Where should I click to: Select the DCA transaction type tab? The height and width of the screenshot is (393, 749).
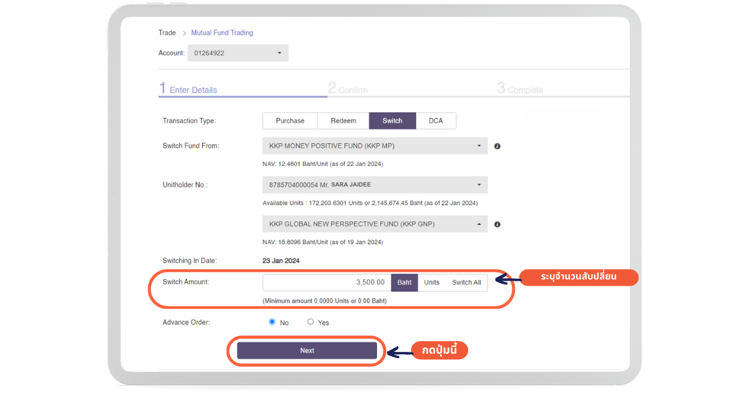[x=436, y=121]
